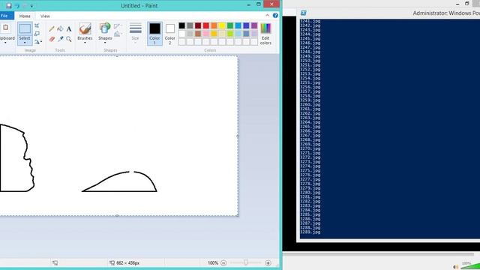Select the Eraser tool
The height and width of the screenshot is (270, 480).
(52, 39)
